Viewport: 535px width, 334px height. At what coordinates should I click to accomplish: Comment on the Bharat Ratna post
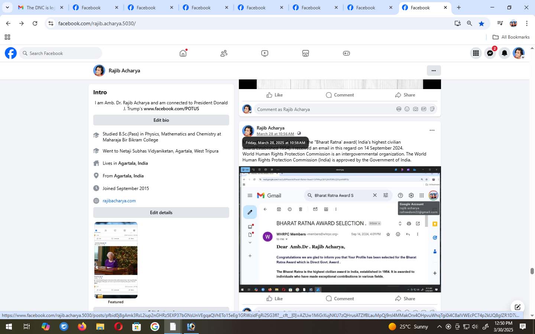click(340, 299)
